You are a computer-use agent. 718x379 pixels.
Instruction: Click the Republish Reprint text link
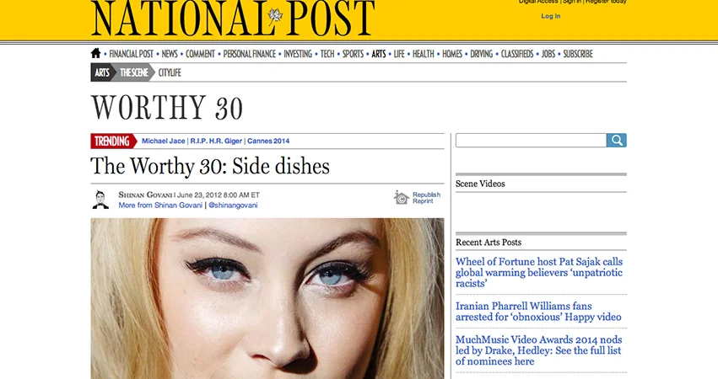pyautogui.click(x=426, y=197)
